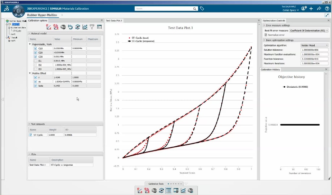Uncheck the m Mullins parameter checkbox

click(35, 81)
